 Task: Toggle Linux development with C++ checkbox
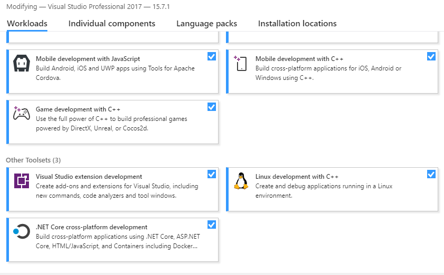coord(431,175)
